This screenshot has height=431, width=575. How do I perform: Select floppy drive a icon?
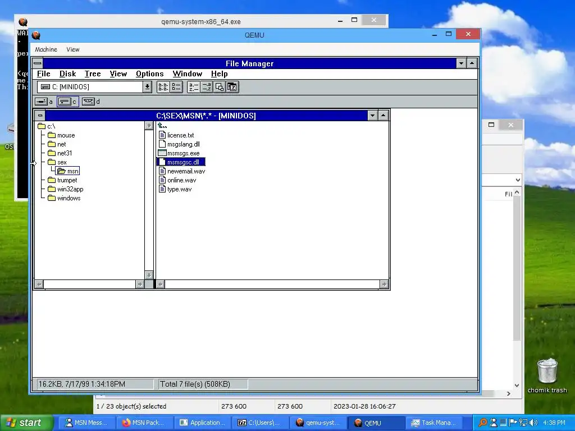click(41, 102)
